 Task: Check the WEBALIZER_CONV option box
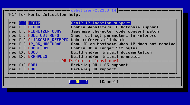22,31
